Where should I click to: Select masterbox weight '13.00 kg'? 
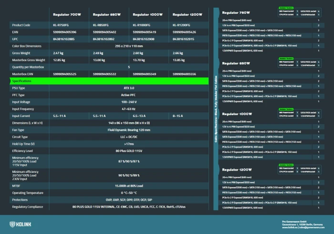pos(99,60)
